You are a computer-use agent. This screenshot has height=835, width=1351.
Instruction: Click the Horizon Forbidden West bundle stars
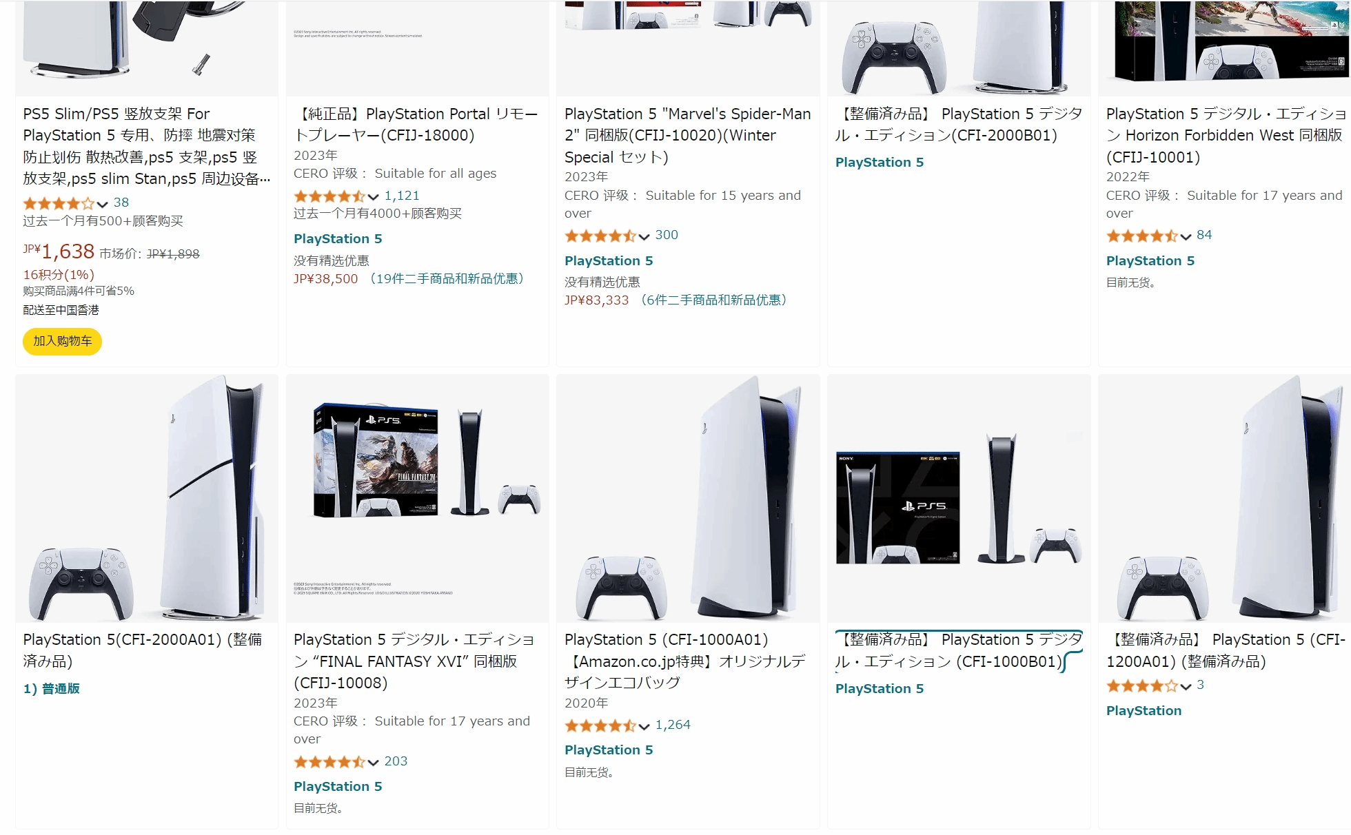tap(1142, 236)
